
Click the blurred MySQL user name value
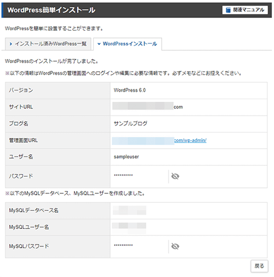pyautogui.click(x=129, y=228)
